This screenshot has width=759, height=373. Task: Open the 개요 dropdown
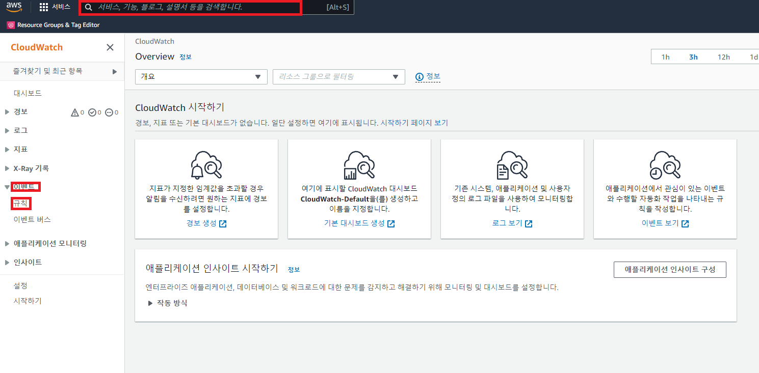[x=201, y=77]
